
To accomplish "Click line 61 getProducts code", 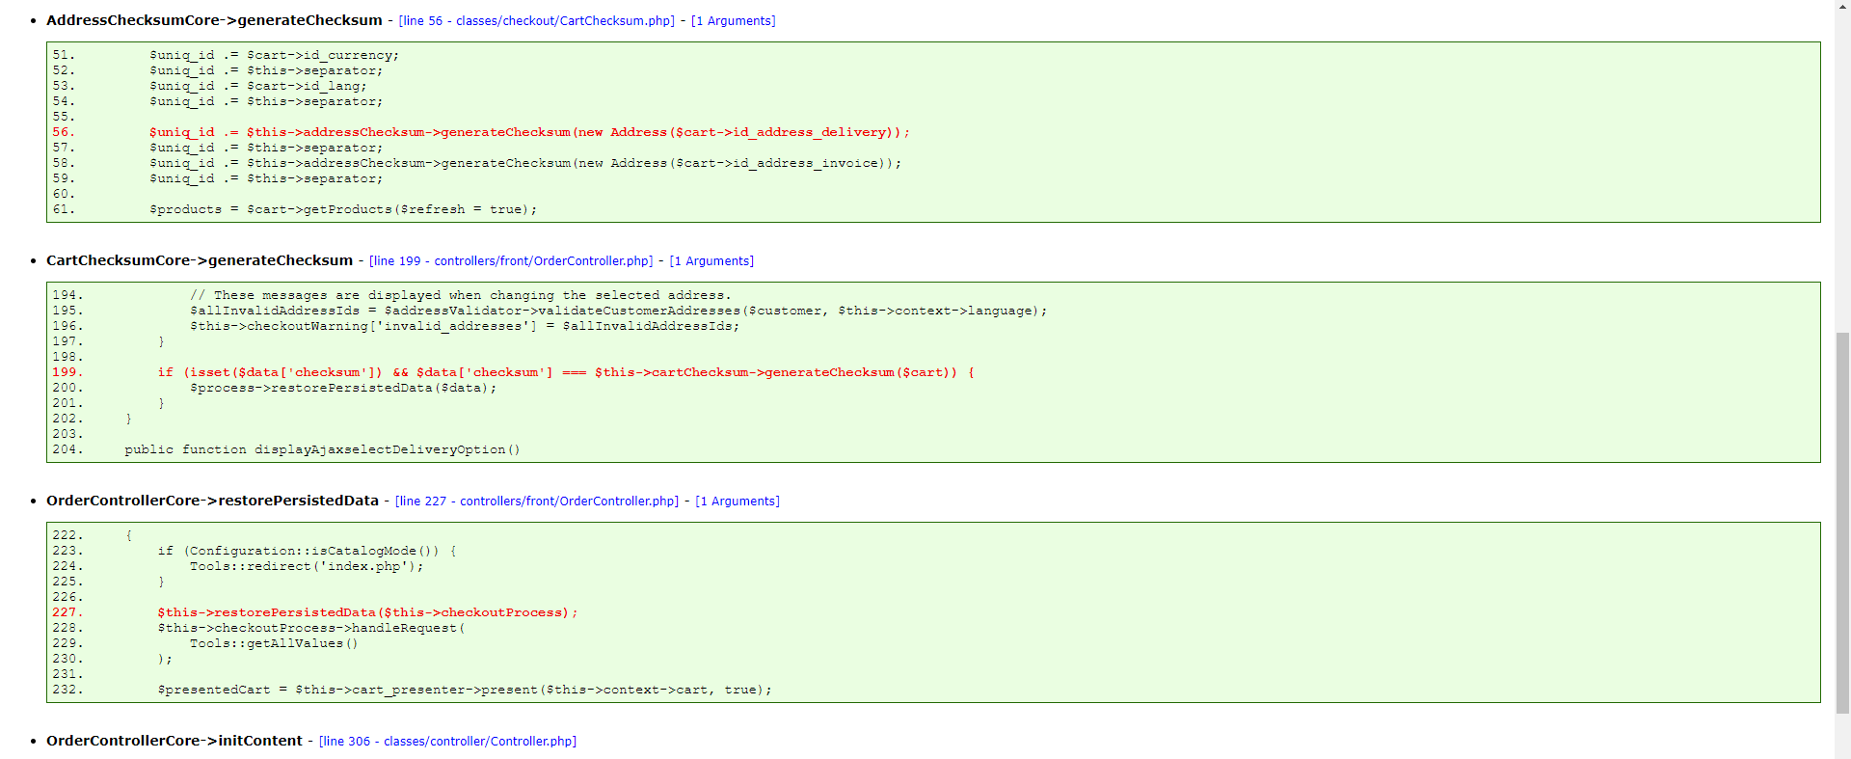I will [x=343, y=209].
